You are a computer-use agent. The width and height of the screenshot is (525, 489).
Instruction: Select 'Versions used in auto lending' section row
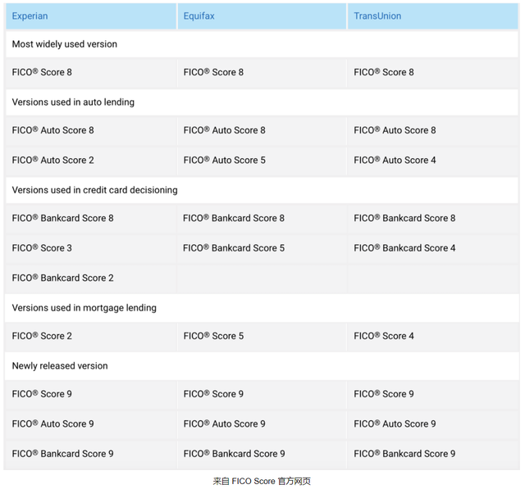(262, 102)
